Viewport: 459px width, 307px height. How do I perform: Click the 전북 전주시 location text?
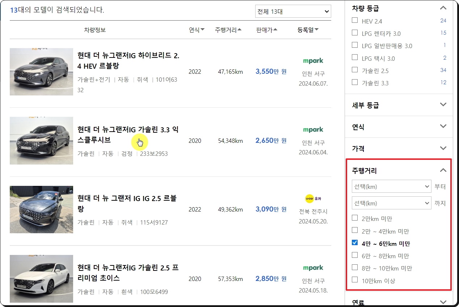pos(313,212)
